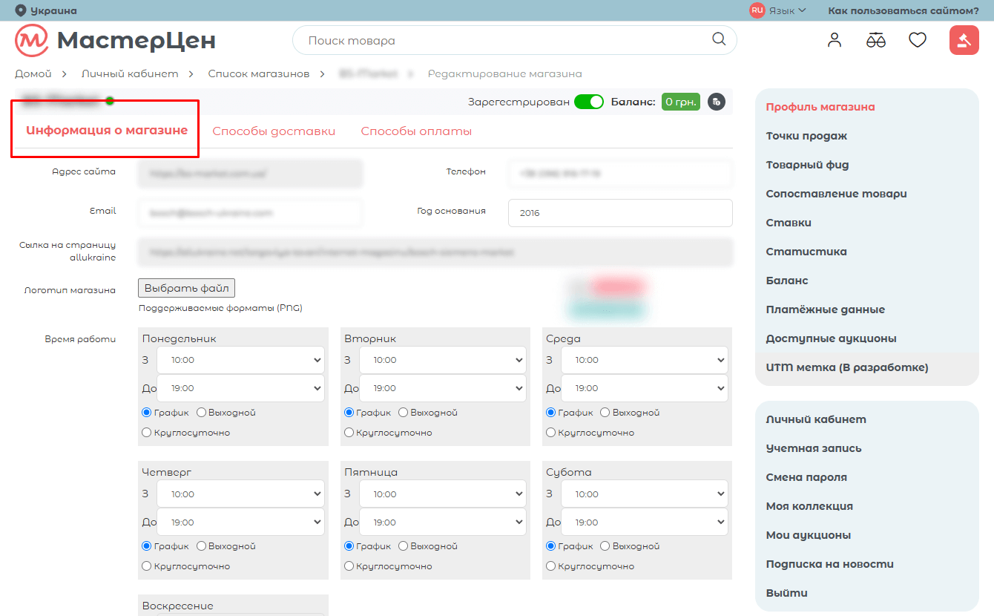
Task: Select Выходной for Понедельник
Action: pos(201,413)
